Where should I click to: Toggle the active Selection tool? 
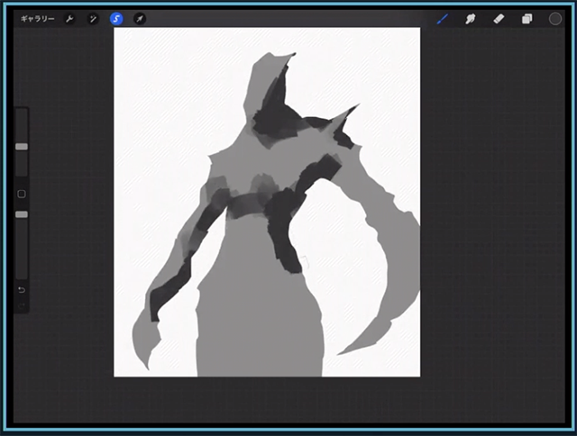116,19
